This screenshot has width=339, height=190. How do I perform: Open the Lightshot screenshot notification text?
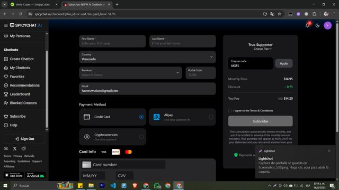[293, 167]
